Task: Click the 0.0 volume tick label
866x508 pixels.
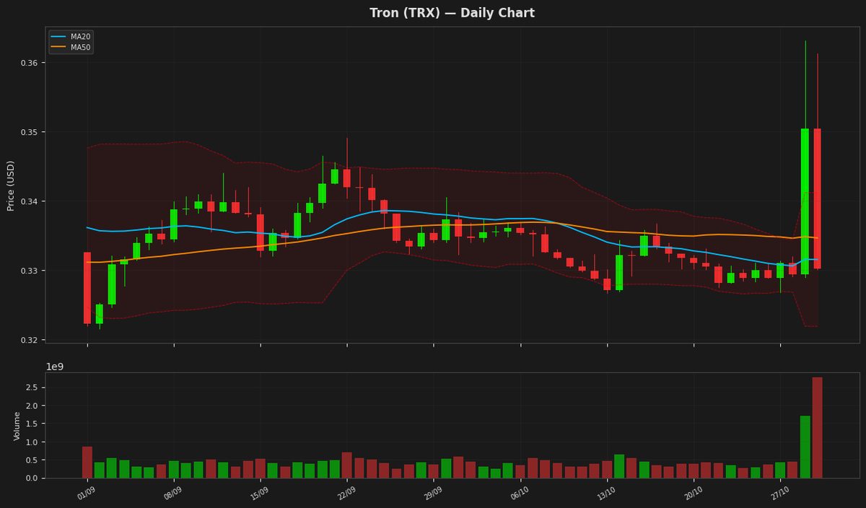Action: click(x=33, y=478)
